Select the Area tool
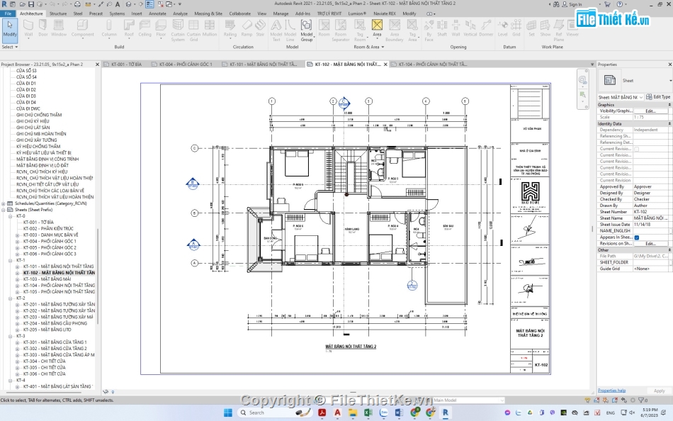This screenshot has height=421, width=673. click(377, 29)
